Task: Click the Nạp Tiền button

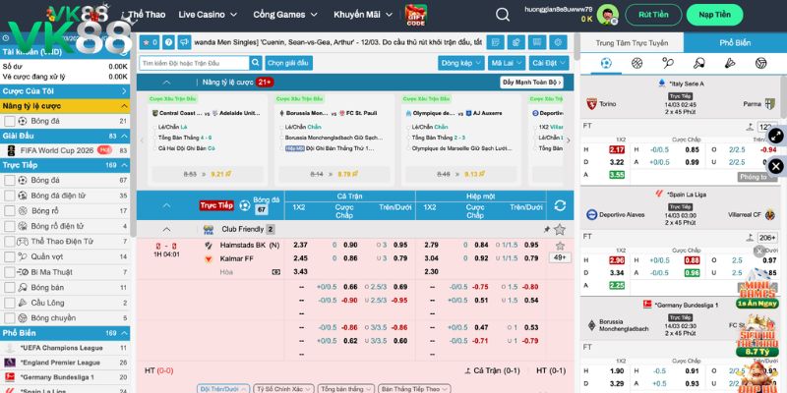Action: (715, 15)
